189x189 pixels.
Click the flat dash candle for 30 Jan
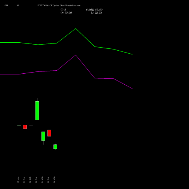pyautogui.click(x=19, y=125)
